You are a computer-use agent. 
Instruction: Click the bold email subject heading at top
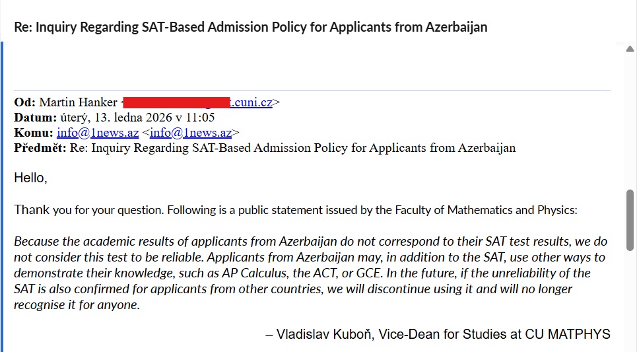pos(251,27)
